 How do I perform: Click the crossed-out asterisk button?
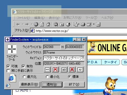pos(55,70)
